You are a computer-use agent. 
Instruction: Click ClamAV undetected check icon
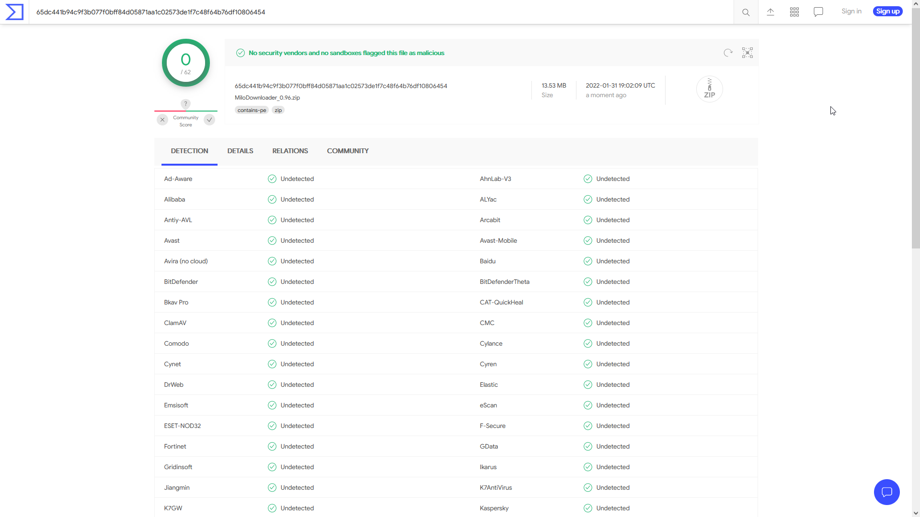pyautogui.click(x=272, y=323)
